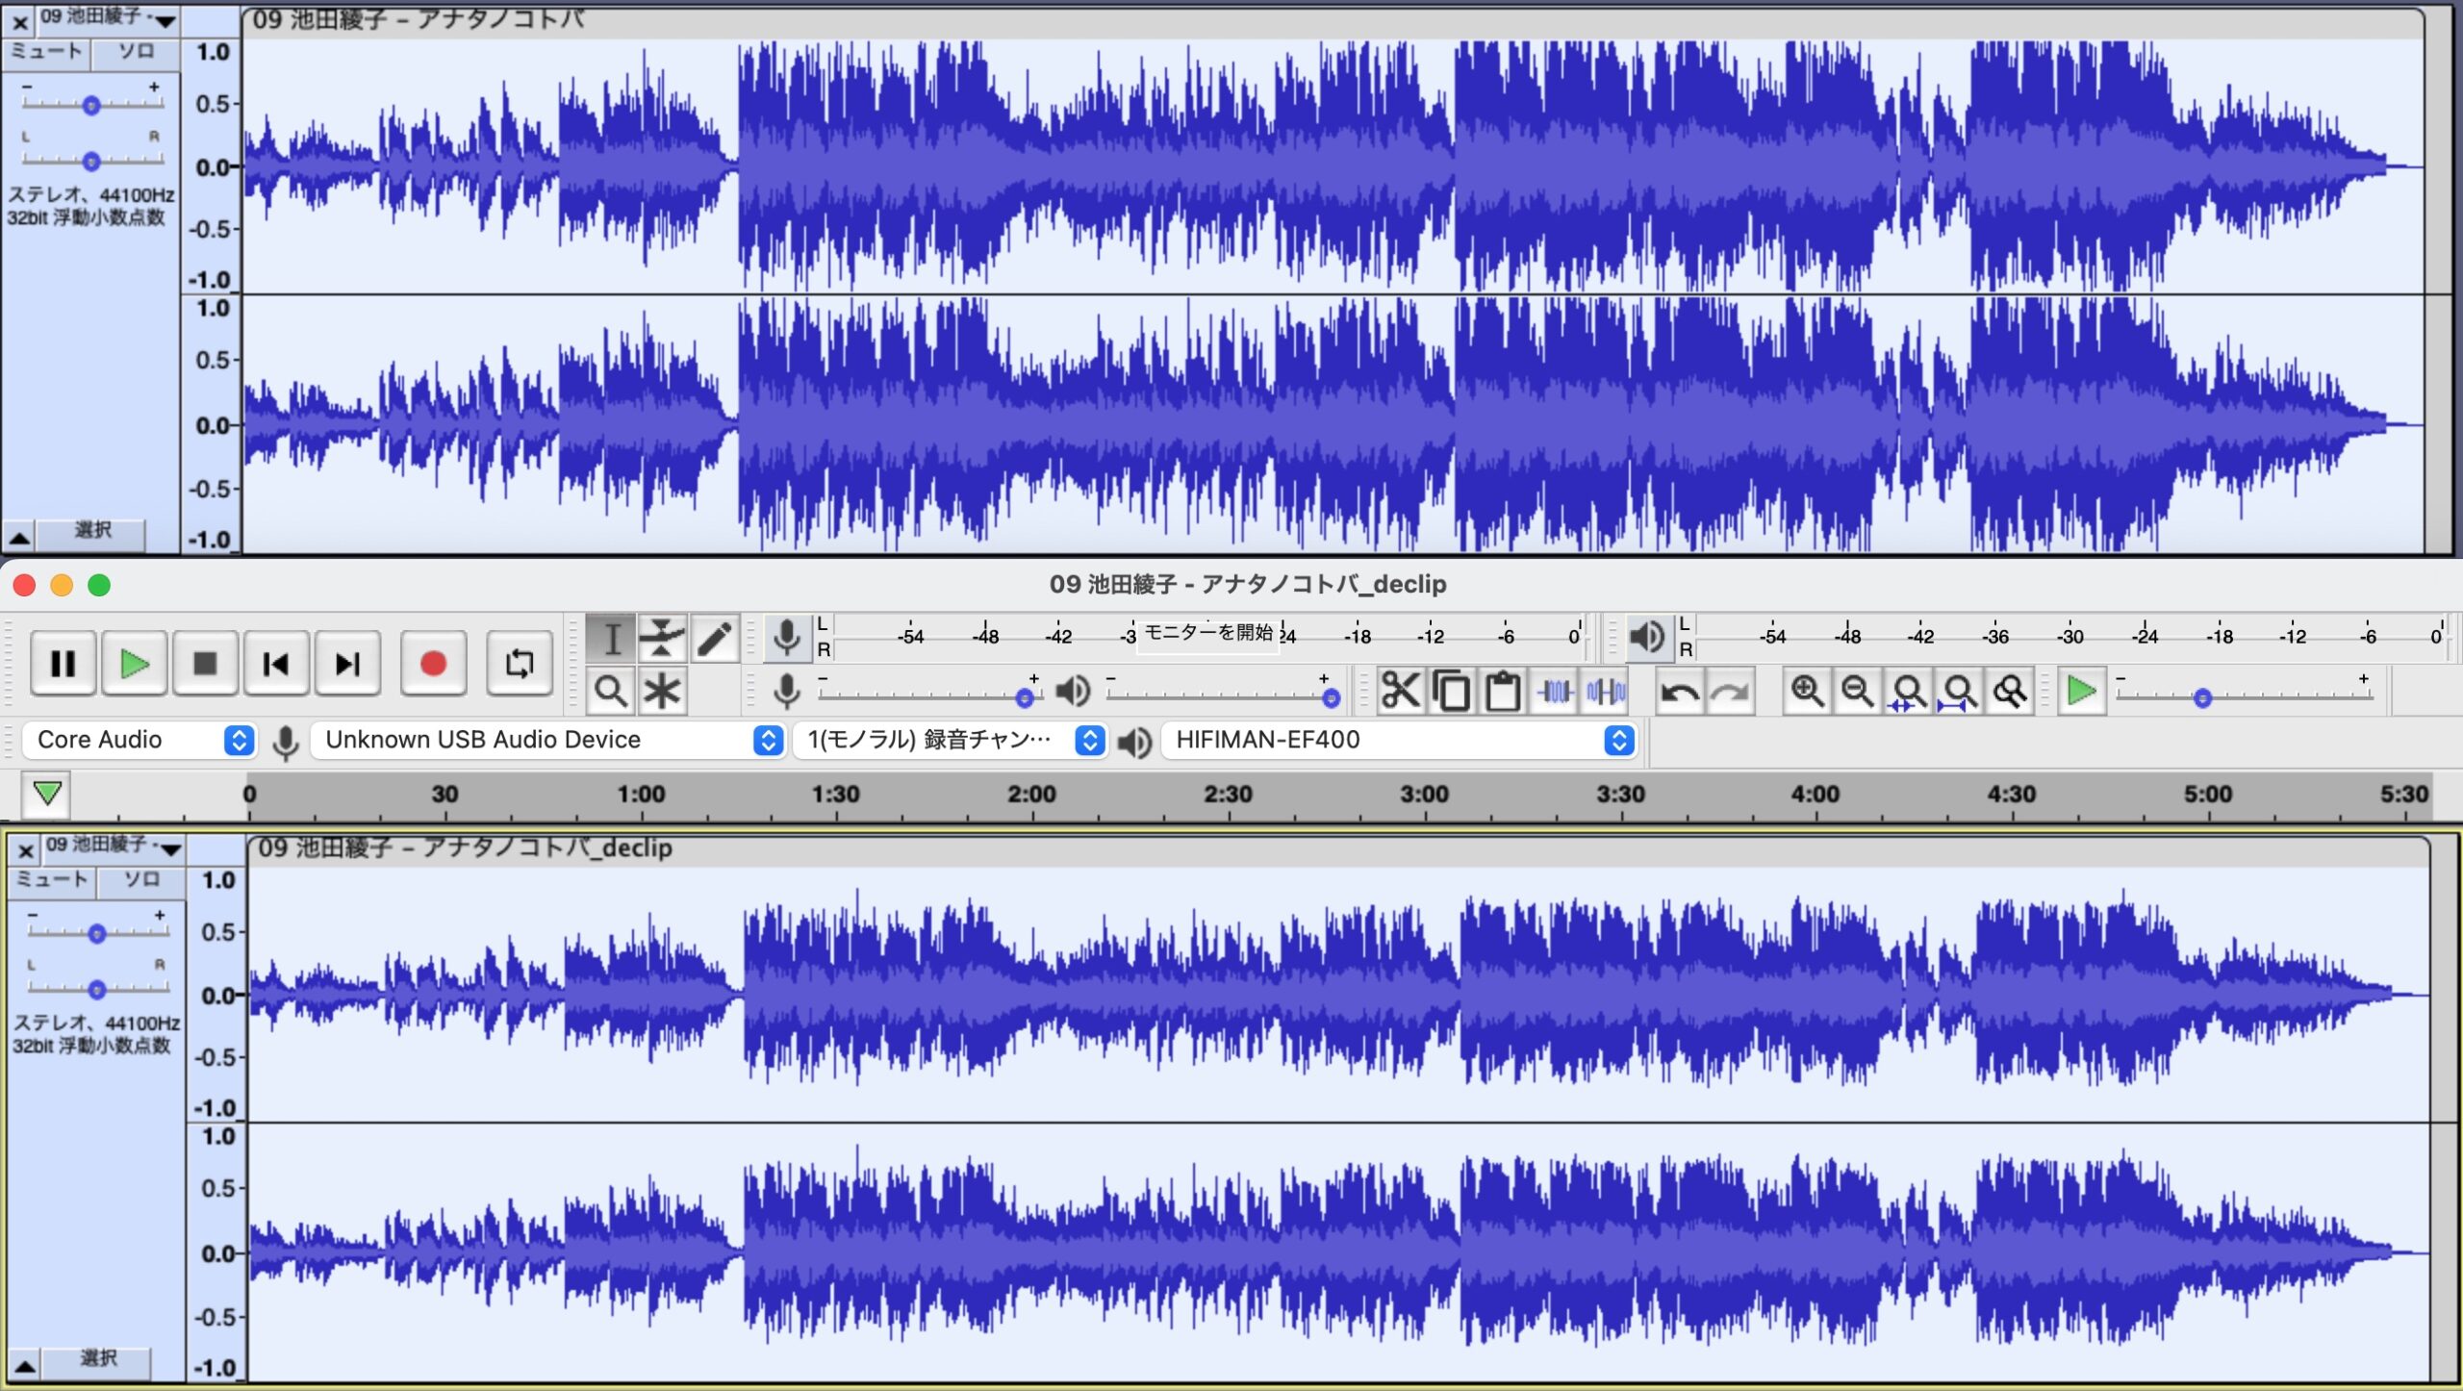Viewport: 2463px width, 1391px height.
Task: Select the Draw pencil tool
Action: click(x=714, y=639)
